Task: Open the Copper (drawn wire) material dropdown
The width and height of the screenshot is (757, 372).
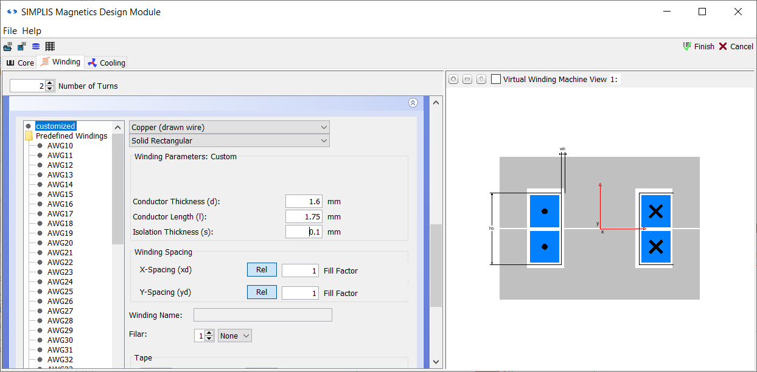Action: pos(229,127)
